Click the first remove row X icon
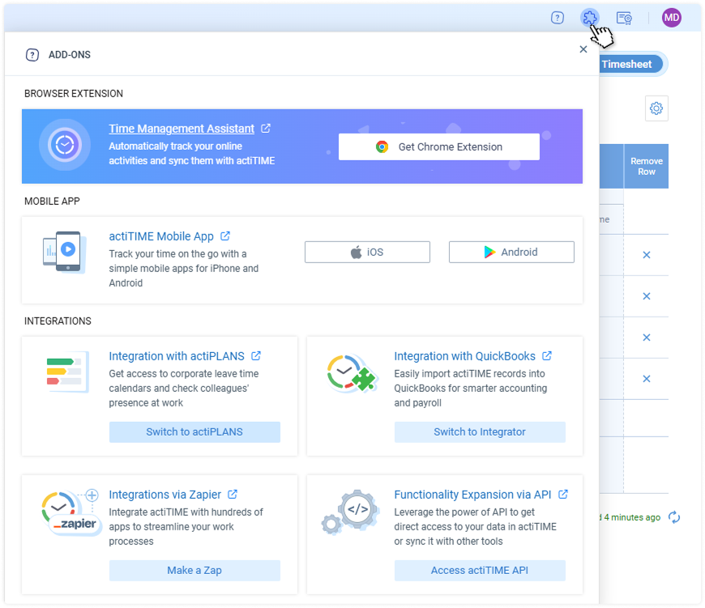705x608 pixels. point(647,255)
